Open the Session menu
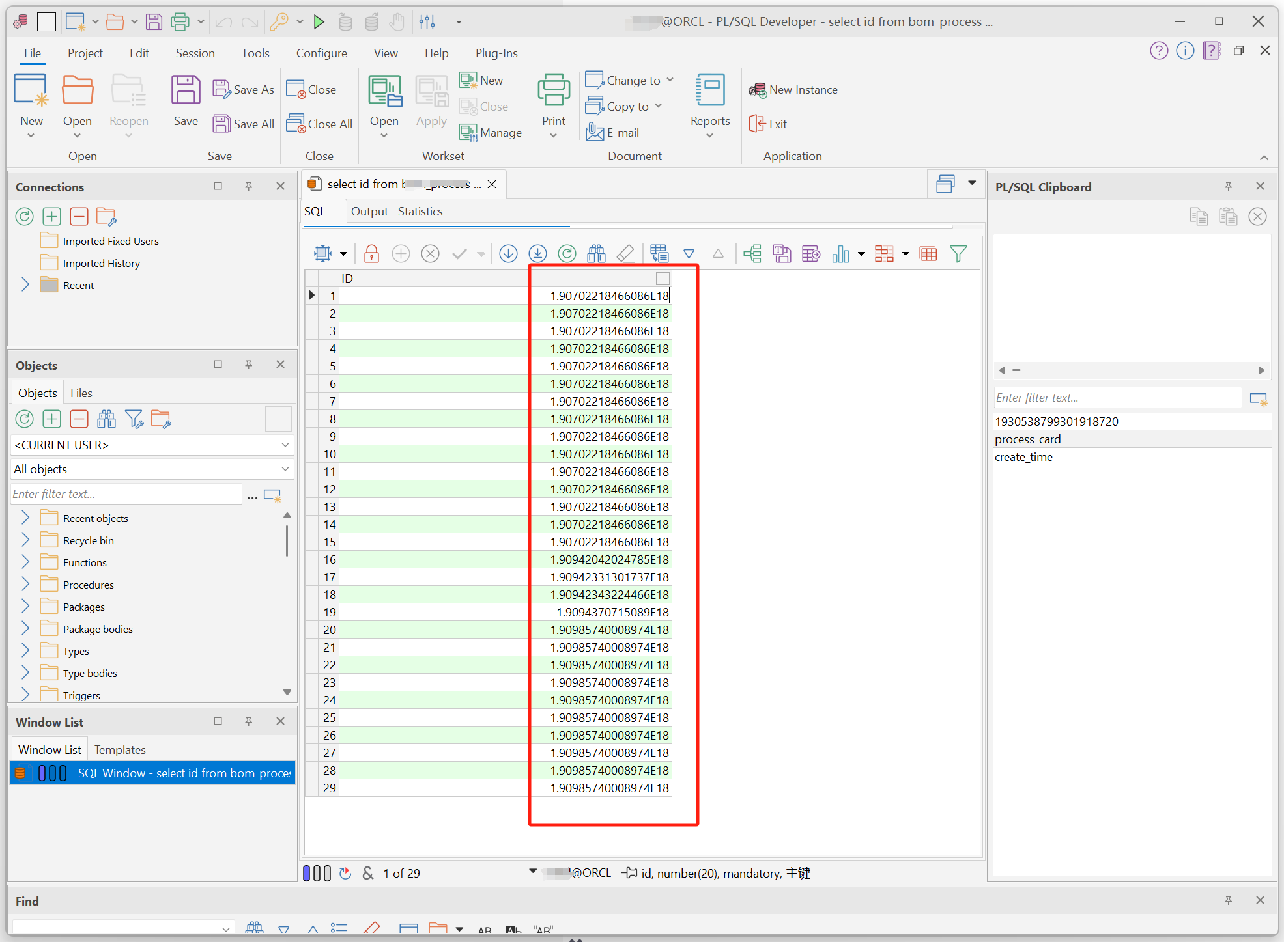 tap(195, 53)
